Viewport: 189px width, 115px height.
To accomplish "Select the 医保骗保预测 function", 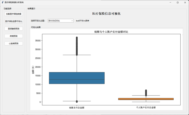I will click(14, 29).
